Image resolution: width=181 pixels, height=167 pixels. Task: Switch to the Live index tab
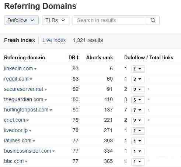pyautogui.click(x=54, y=40)
